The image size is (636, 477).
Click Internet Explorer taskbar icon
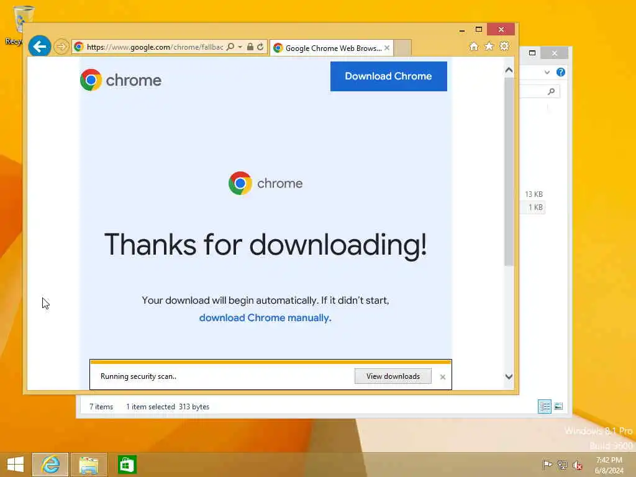50,465
